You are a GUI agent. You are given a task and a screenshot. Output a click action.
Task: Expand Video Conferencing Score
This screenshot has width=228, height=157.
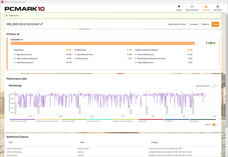click(15, 58)
